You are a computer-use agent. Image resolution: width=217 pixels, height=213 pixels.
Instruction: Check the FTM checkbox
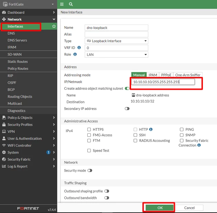tap(89, 141)
